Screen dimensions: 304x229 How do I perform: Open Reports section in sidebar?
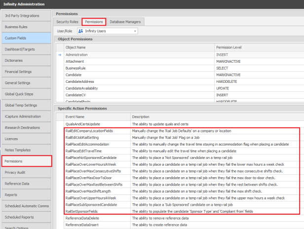(26, 195)
